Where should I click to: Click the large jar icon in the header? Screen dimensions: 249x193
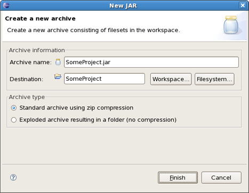[231, 25]
